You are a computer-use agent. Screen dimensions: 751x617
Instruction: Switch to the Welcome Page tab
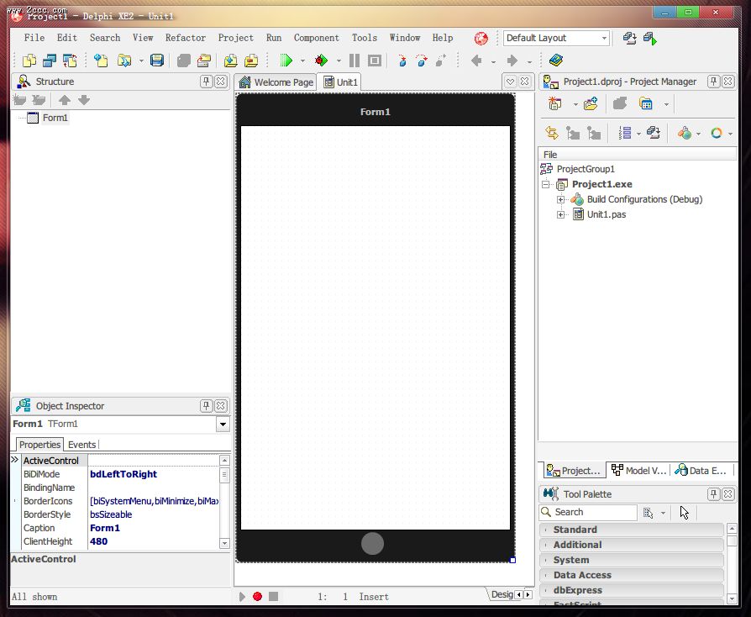point(276,82)
